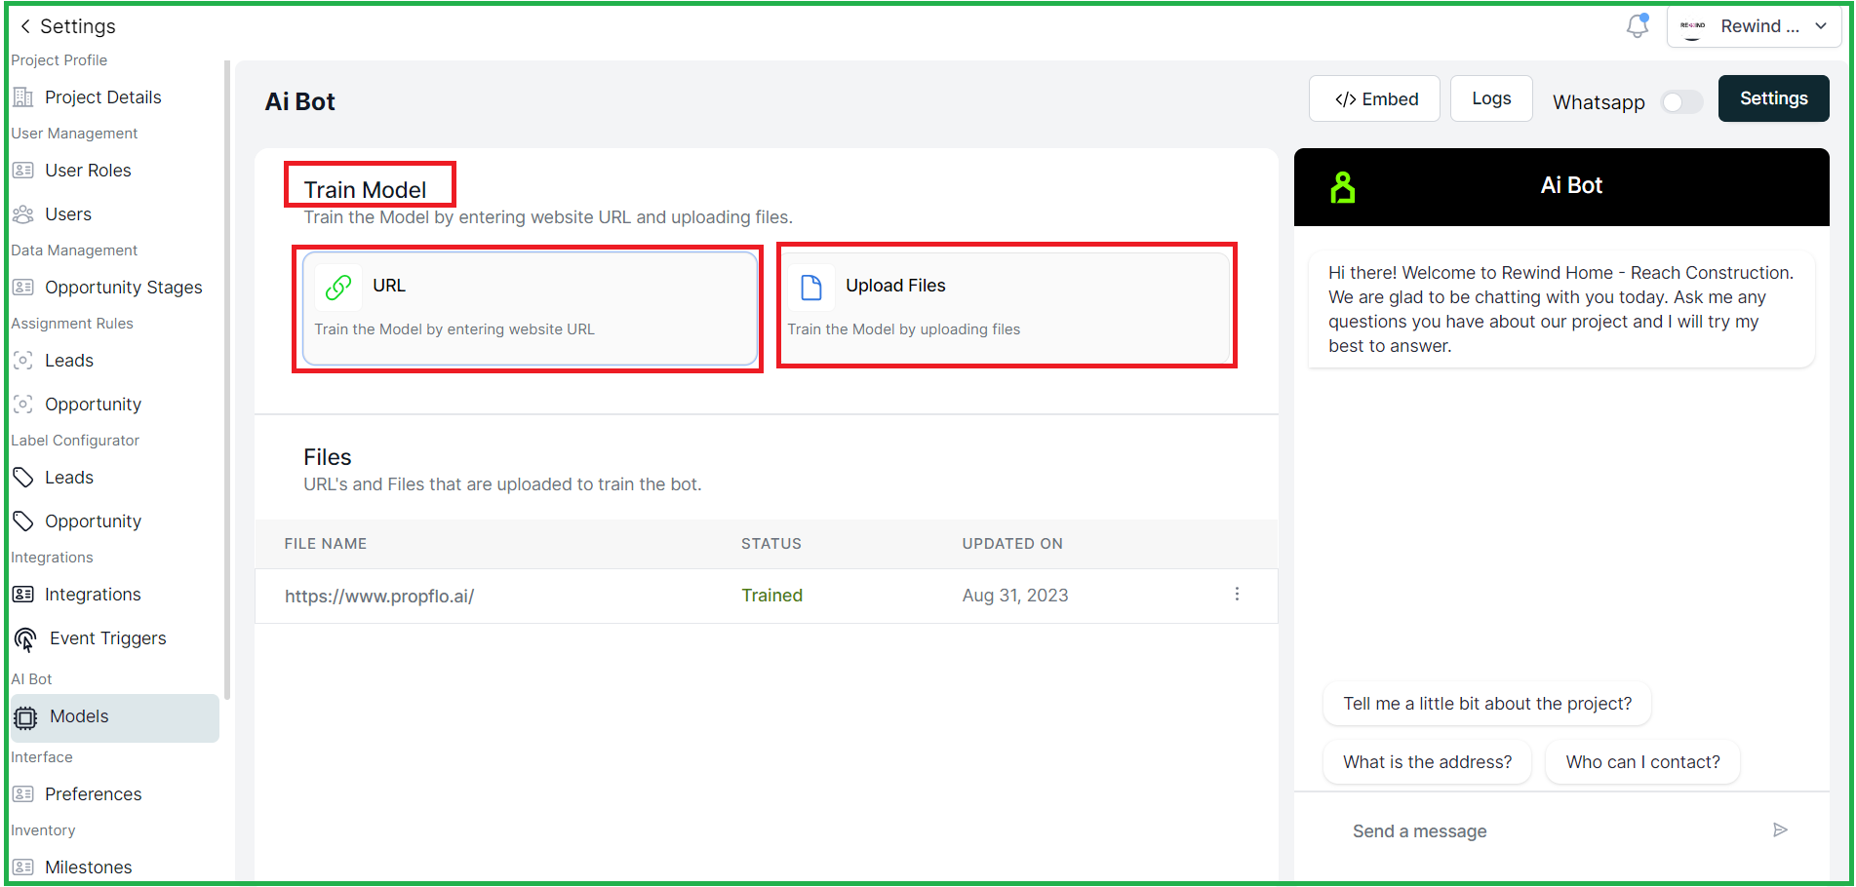Choose 'What is the address?' suggestion
The height and width of the screenshot is (887, 1856).
(1427, 762)
